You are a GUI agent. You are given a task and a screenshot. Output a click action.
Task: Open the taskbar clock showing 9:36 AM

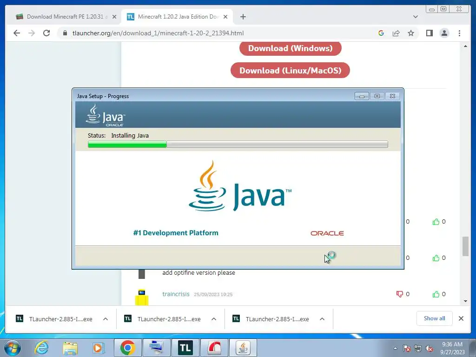tap(452, 348)
